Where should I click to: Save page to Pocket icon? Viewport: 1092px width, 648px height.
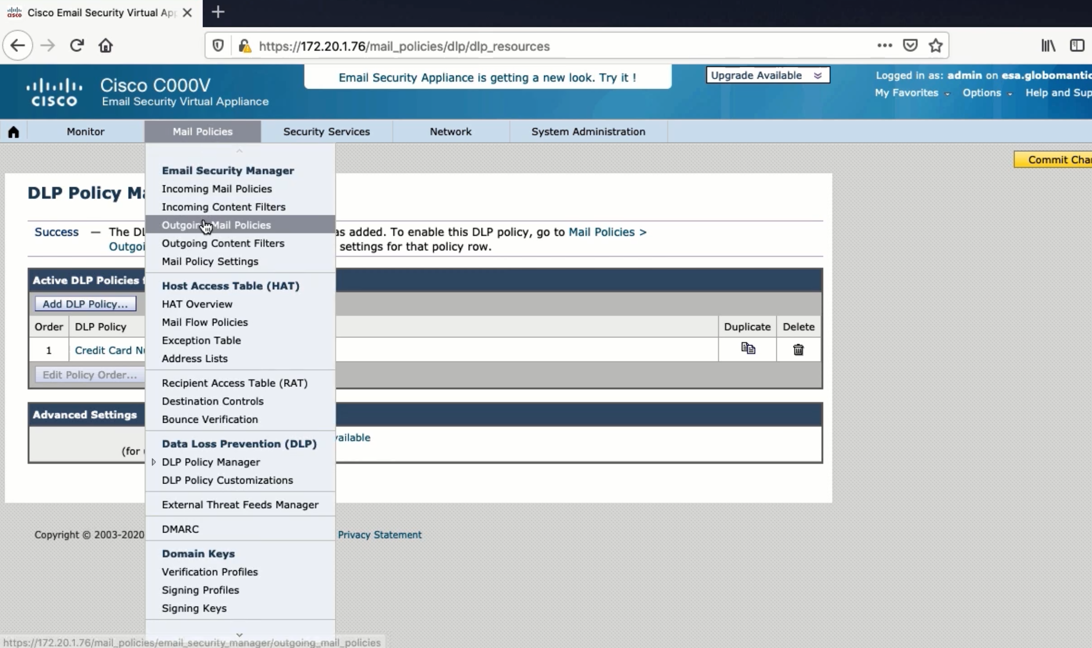910,46
